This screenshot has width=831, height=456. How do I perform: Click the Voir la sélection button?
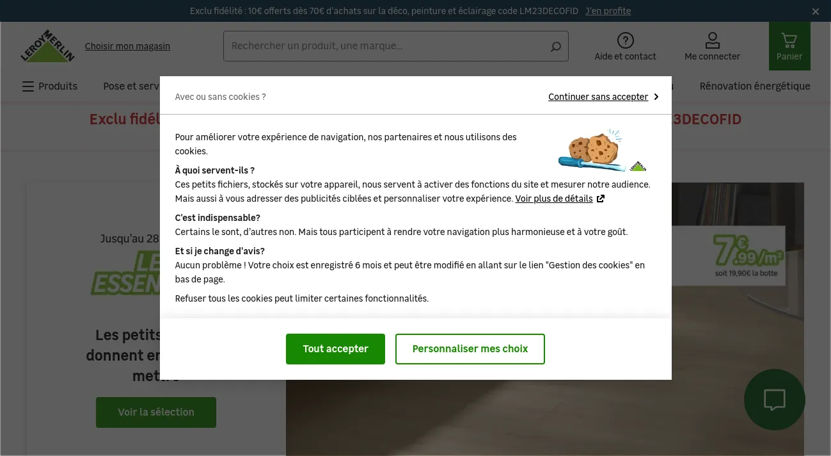tap(156, 412)
